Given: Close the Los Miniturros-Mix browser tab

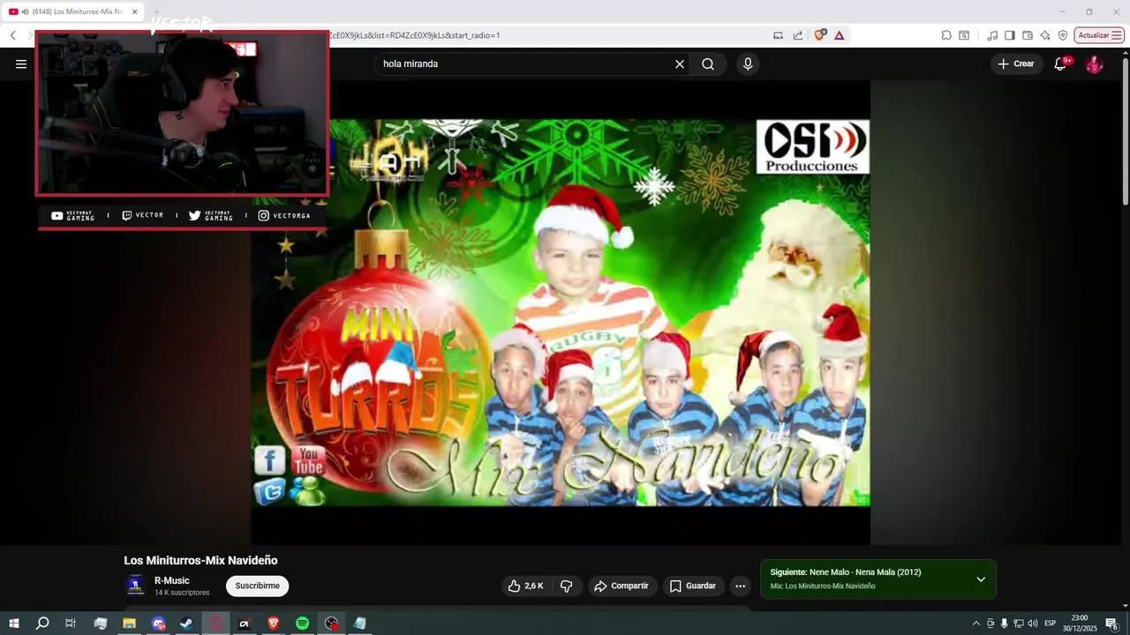Looking at the screenshot, I should click(x=134, y=11).
